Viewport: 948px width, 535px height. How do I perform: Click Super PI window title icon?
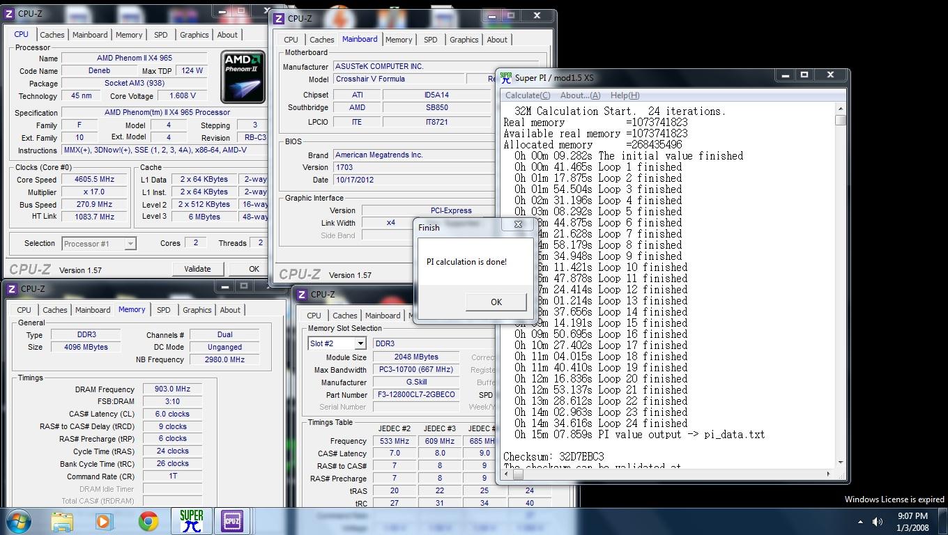(506, 77)
